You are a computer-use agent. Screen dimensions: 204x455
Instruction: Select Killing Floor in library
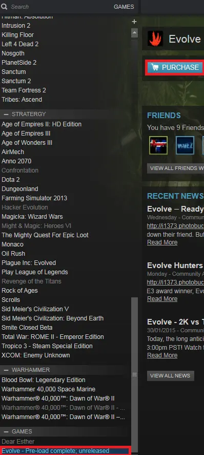tap(17, 35)
